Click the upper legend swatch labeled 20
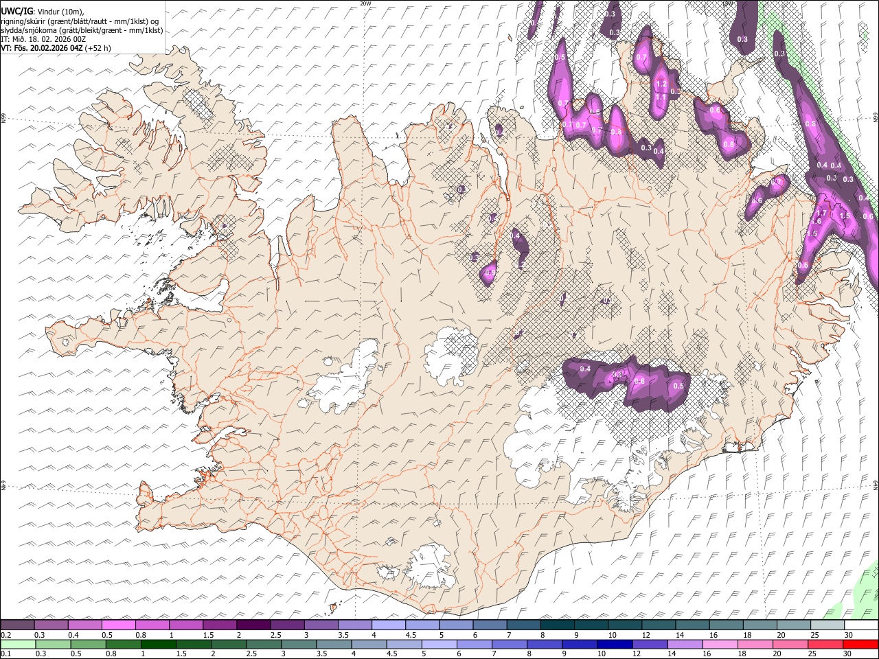Screen dimensions: 879x659 click(792, 625)
